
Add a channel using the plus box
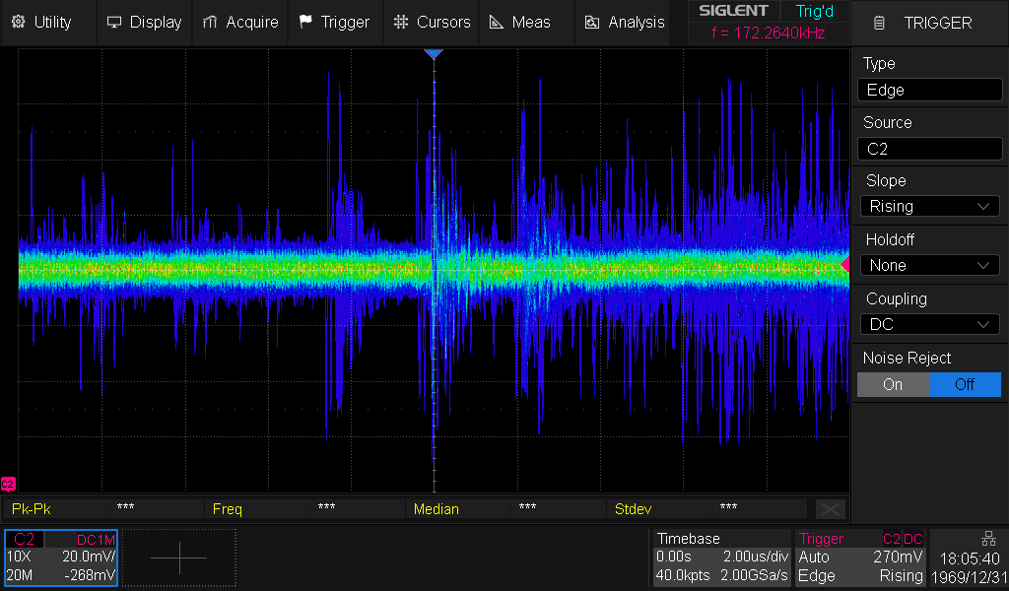(x=179, y=558)
